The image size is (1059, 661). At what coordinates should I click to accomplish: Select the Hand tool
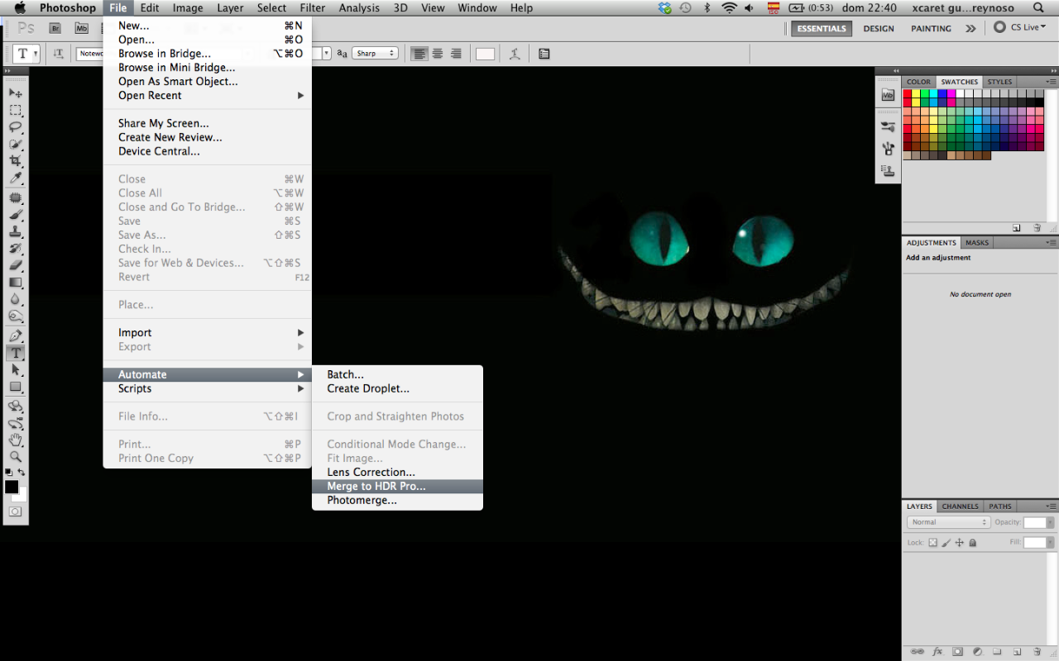pyautogui.click(x=16, y=440)
